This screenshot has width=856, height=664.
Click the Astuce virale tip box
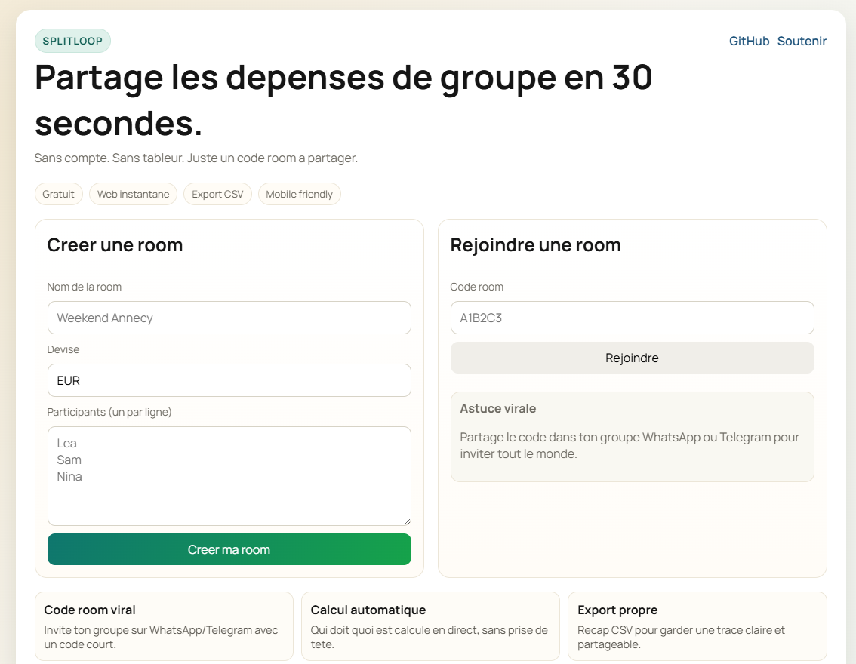tap(632, 436)
